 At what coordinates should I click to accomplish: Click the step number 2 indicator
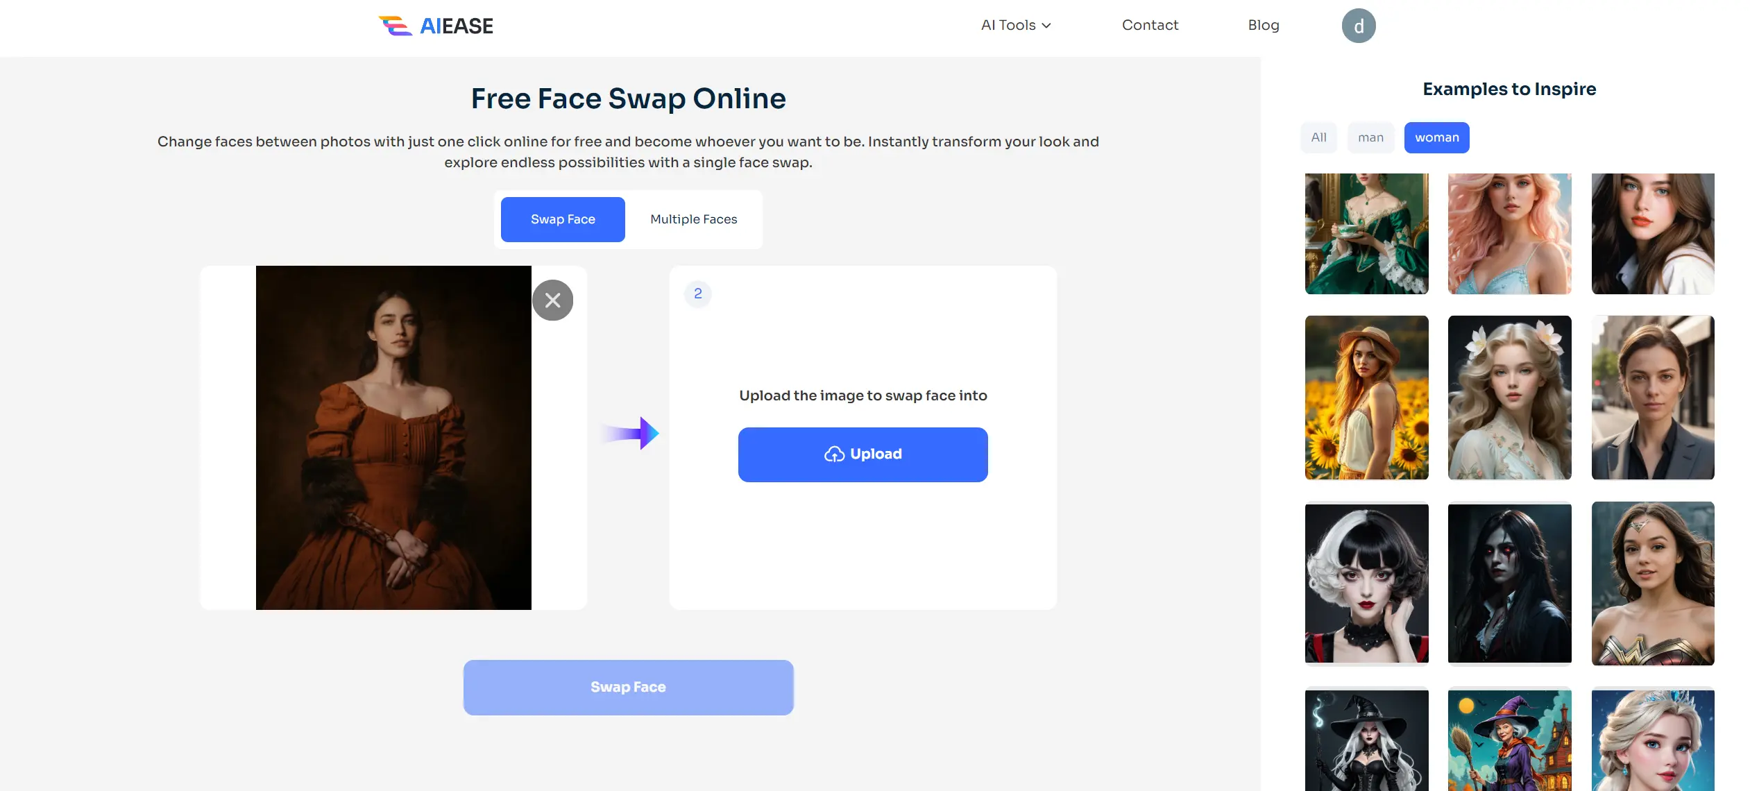click(697, 294)
